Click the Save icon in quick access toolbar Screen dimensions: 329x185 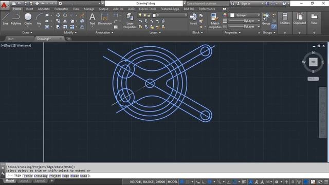25,4
